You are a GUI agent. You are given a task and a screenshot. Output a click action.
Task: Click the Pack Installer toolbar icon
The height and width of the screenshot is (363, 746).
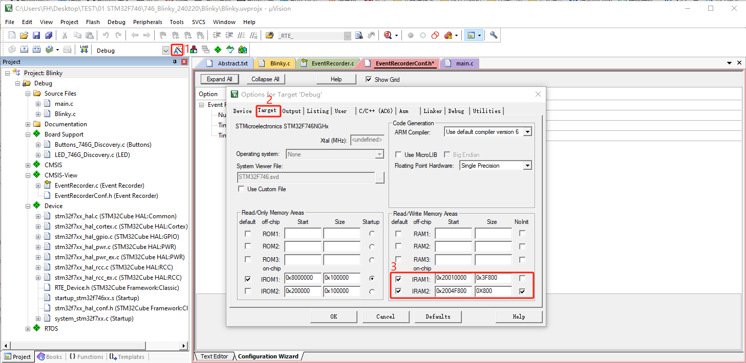coord(243,50)
